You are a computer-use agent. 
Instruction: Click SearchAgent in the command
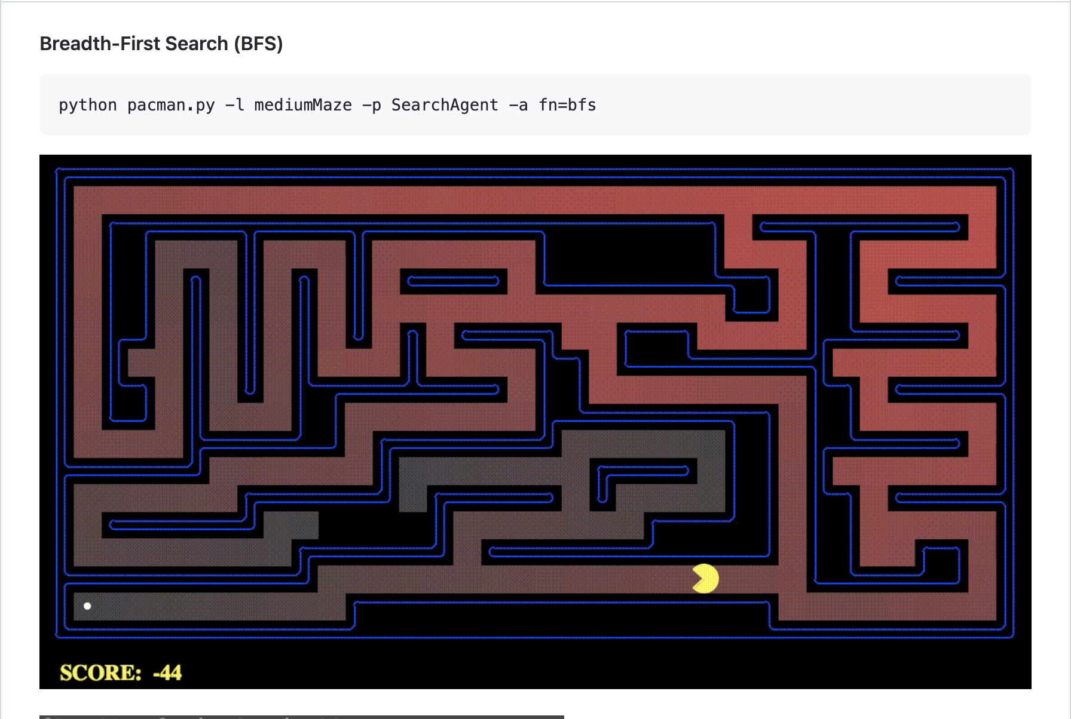coord(445,105)
